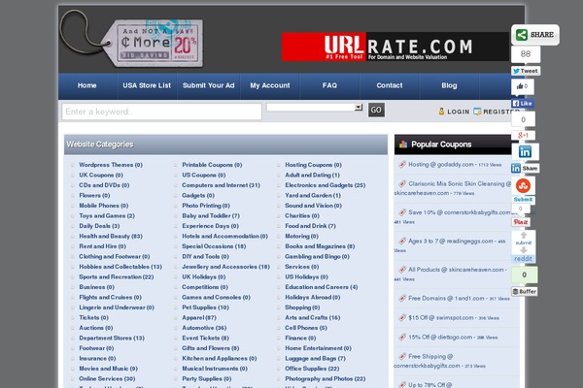The width and height of the screenshot is (583, 388).
Task: Focus the keyword search field
Action: coord(161,112)
